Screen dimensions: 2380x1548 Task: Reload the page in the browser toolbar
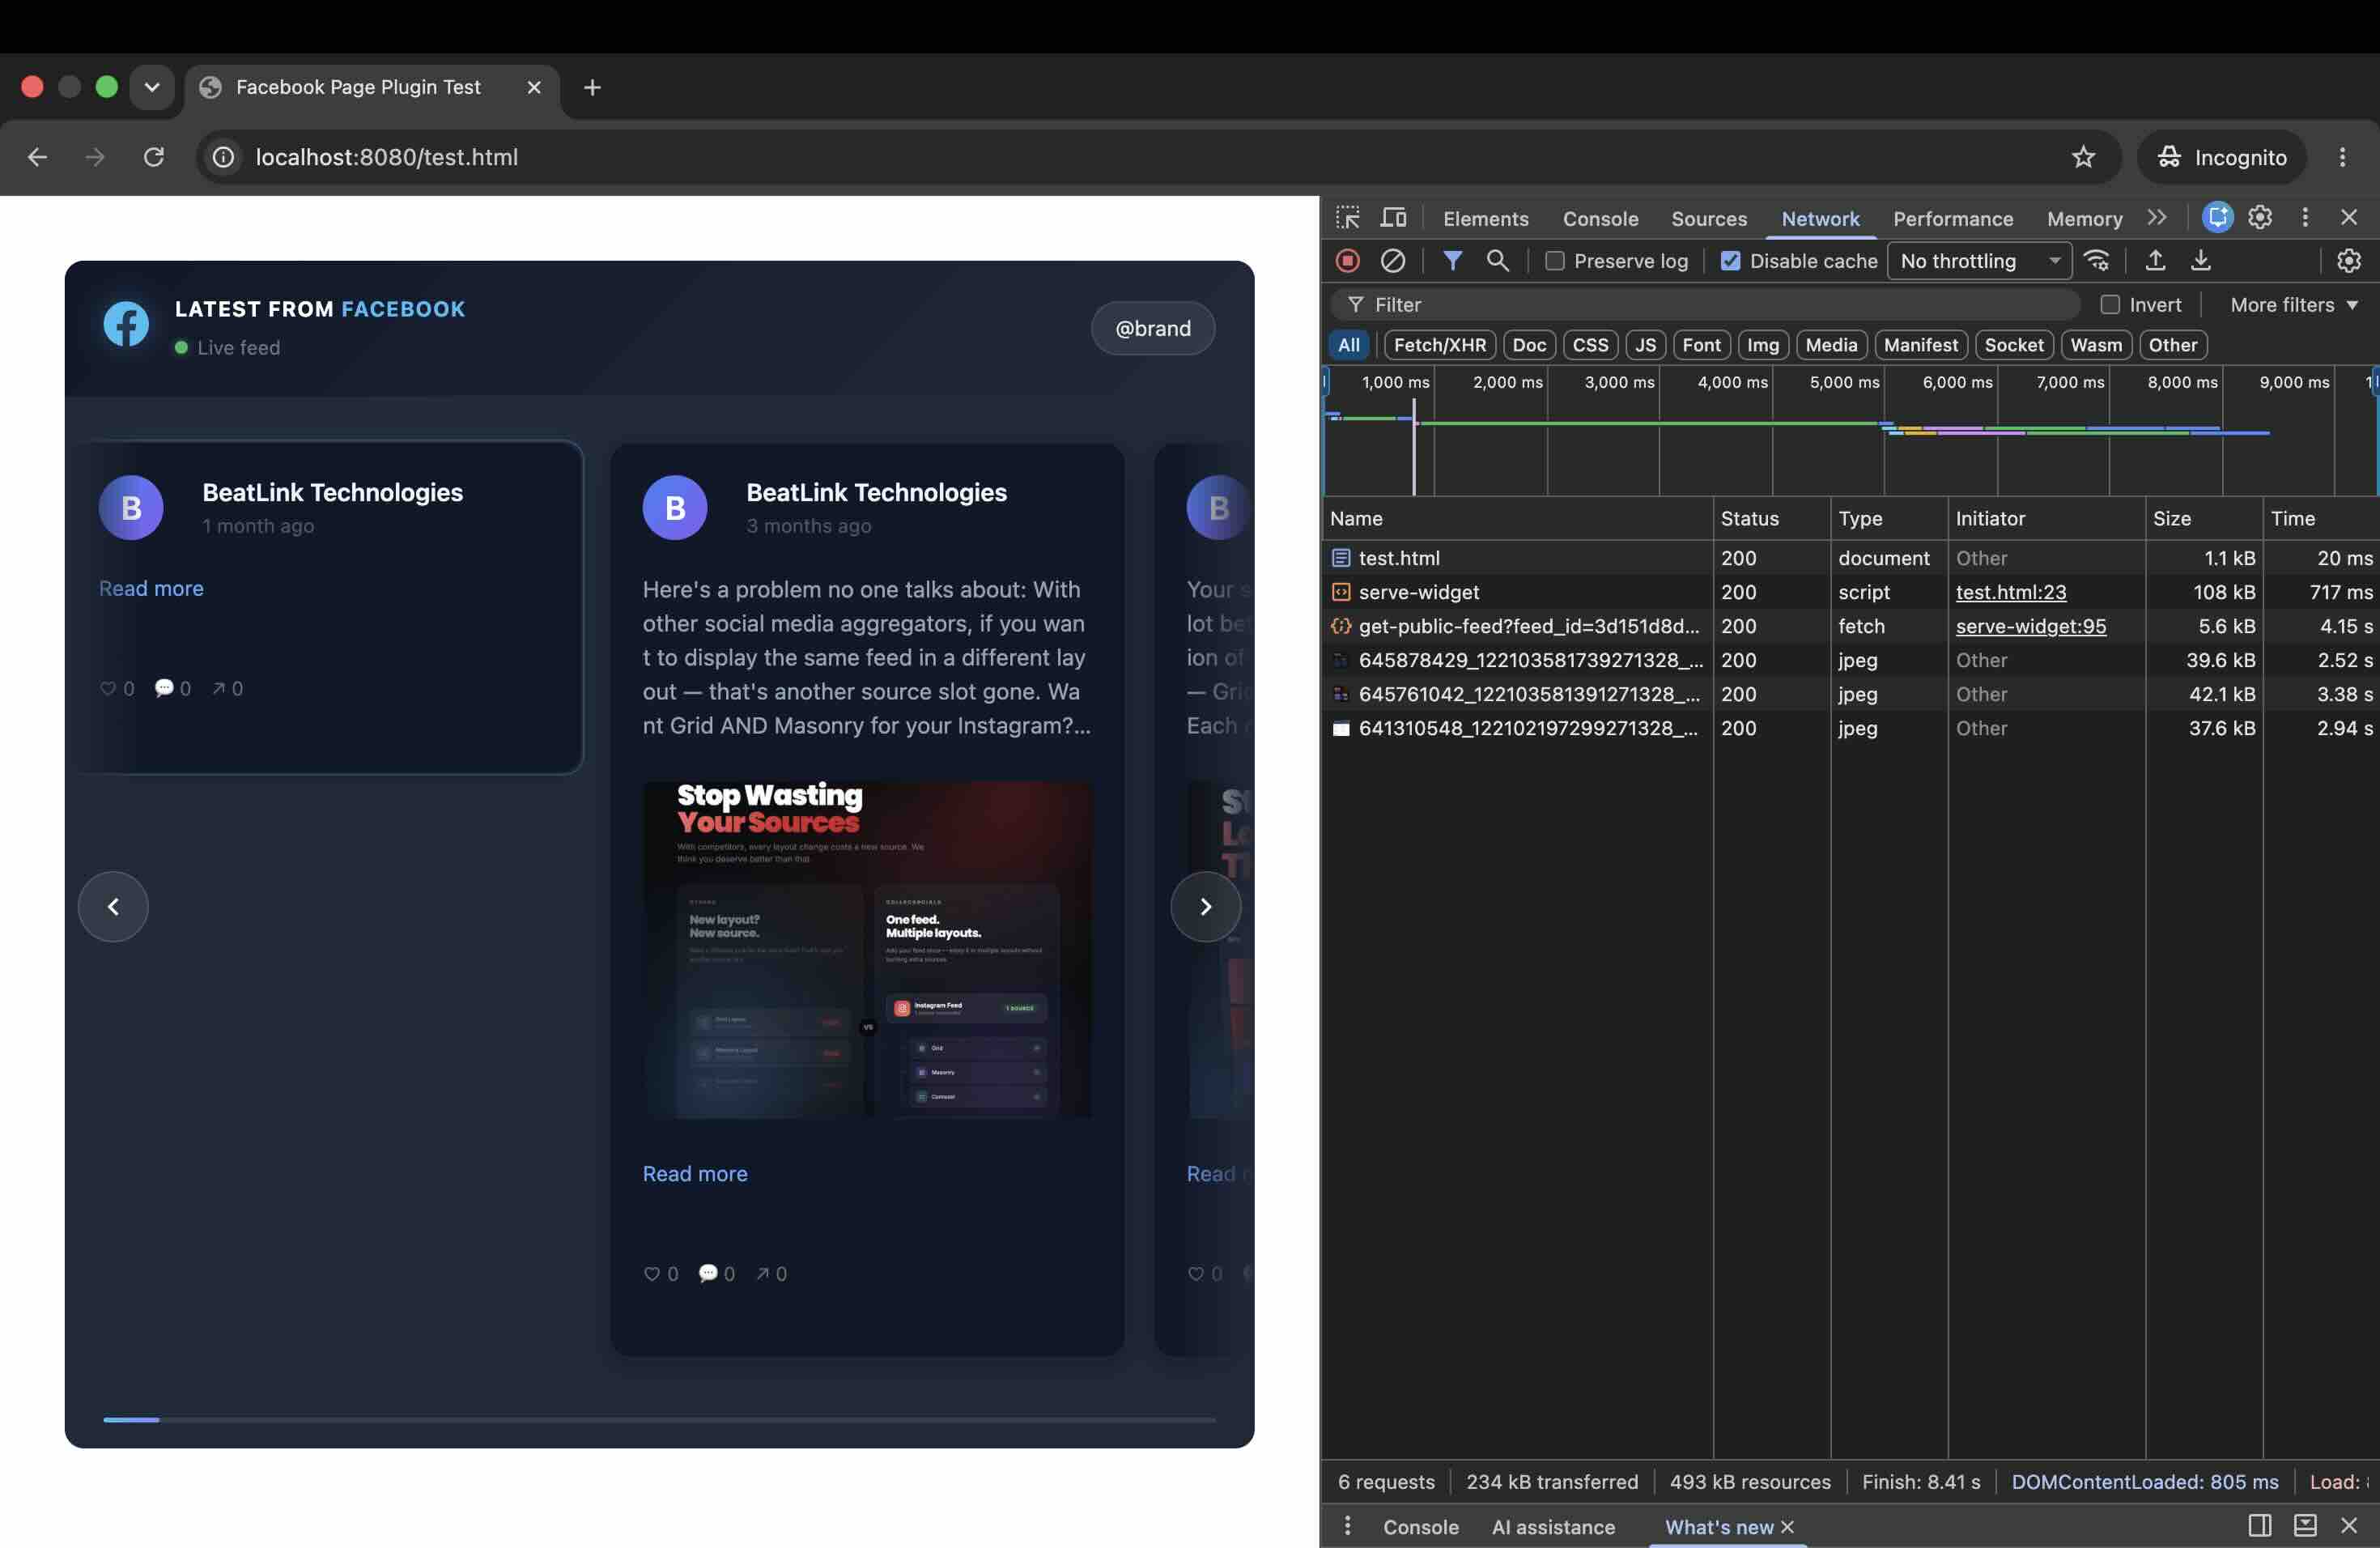(x=153, y=157)
